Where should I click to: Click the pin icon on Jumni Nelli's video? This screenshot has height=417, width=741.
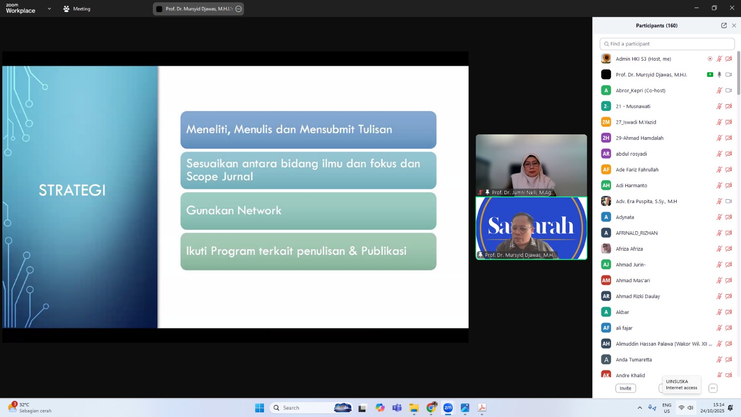coord(487,192)
